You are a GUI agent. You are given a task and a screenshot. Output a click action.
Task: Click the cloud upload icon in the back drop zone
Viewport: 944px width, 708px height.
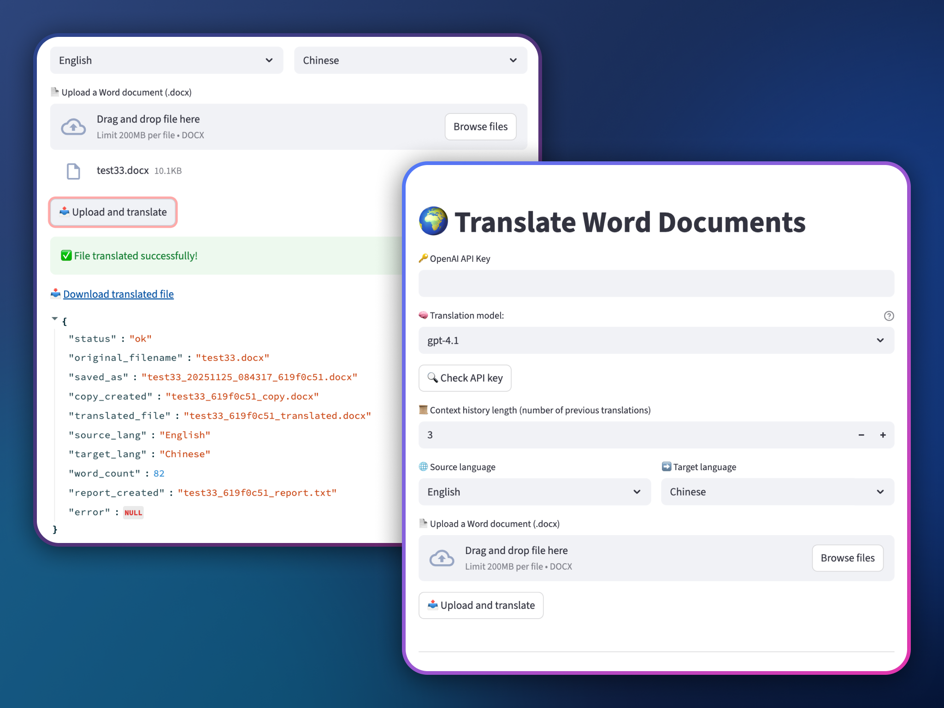click(73, 126)
